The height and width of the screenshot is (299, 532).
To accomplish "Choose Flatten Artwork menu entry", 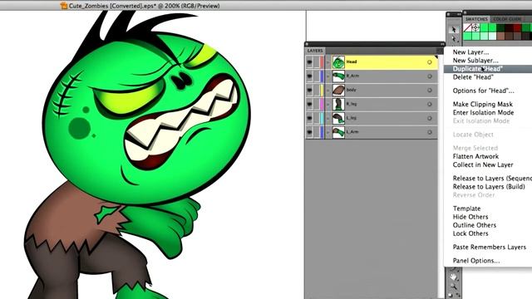I will pyautogui.click(x=475, y=156).
